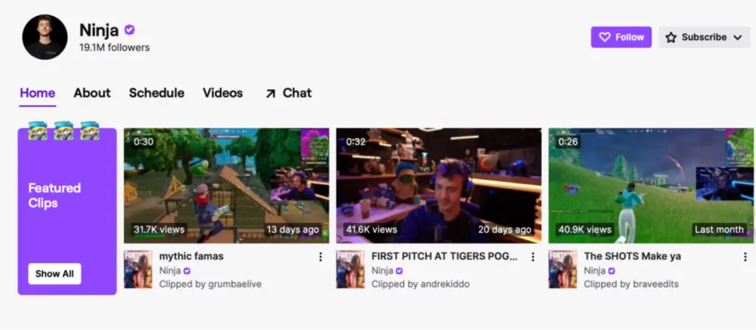The image size is (756, 330).
Task: Follow the Ninja channel
Action: pos(621,37)
